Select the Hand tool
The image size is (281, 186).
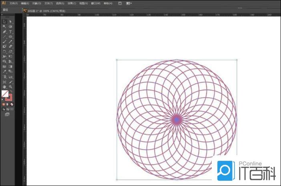point(4,86)
